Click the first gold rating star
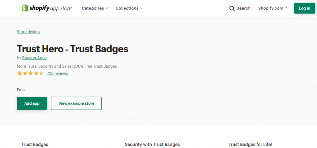Image resolution: width=317 pixels, height=148 pixels. tap(20, 73)
